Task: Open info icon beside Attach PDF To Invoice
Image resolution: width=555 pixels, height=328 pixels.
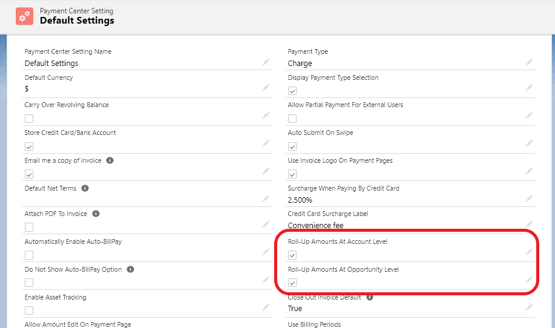Action: (x=96, y=214)
